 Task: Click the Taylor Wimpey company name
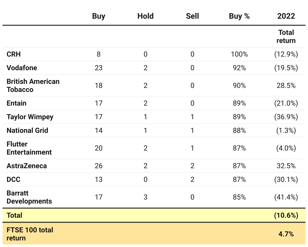[x=30, y=117]
